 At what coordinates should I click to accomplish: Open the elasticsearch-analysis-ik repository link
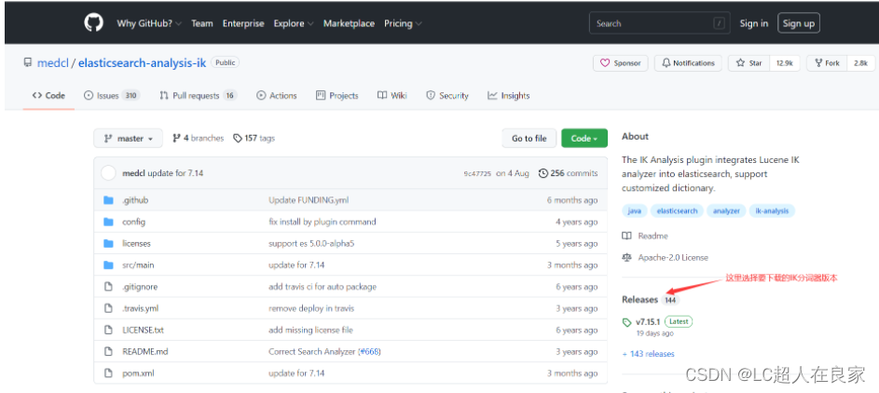143,62
